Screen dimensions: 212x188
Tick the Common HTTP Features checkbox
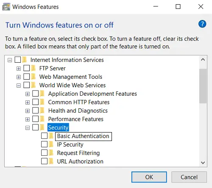35,102
